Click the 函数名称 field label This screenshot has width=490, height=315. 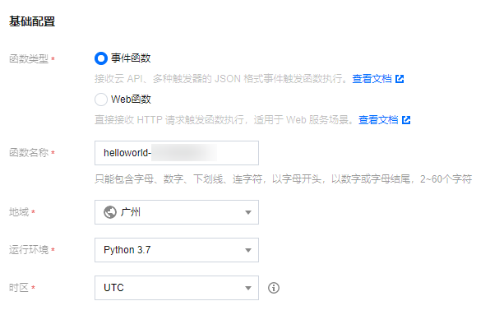point(29,152)
